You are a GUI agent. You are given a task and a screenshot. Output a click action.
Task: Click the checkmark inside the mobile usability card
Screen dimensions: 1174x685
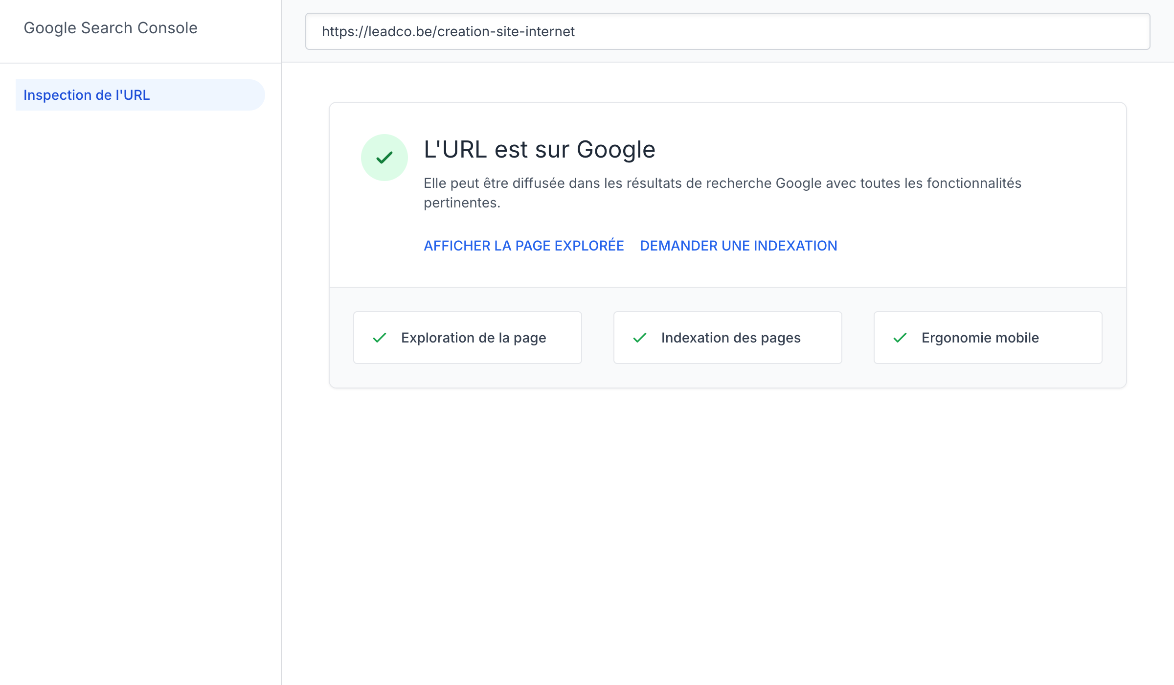pos(900,338)
